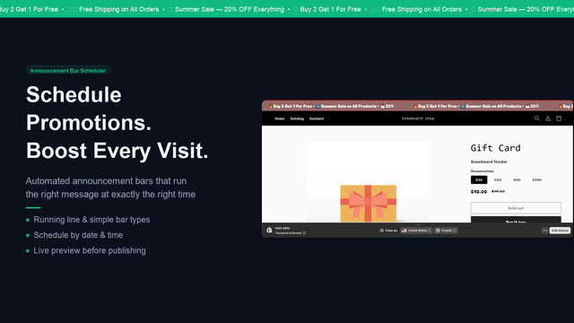Click the eye icon next to View as
Screen dimensions: 574x323
381,231
